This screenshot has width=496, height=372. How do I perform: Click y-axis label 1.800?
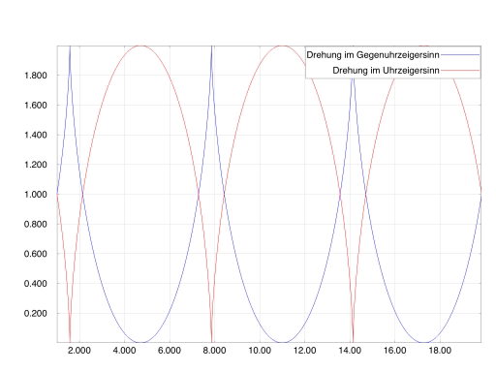click(36, 76)
